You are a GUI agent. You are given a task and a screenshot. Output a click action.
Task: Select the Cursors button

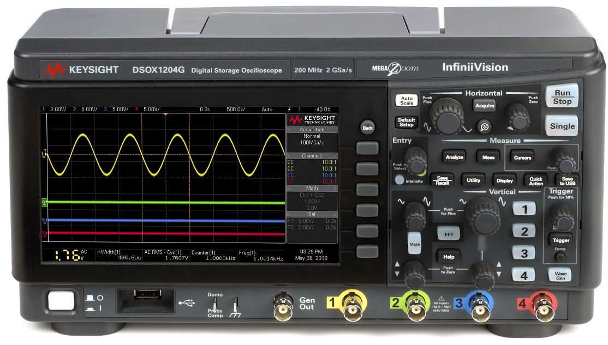(522, 157)
